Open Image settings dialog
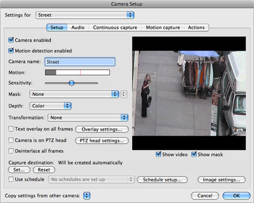The width and height of the screenshot is (254, 203). [x=222, y=180]
